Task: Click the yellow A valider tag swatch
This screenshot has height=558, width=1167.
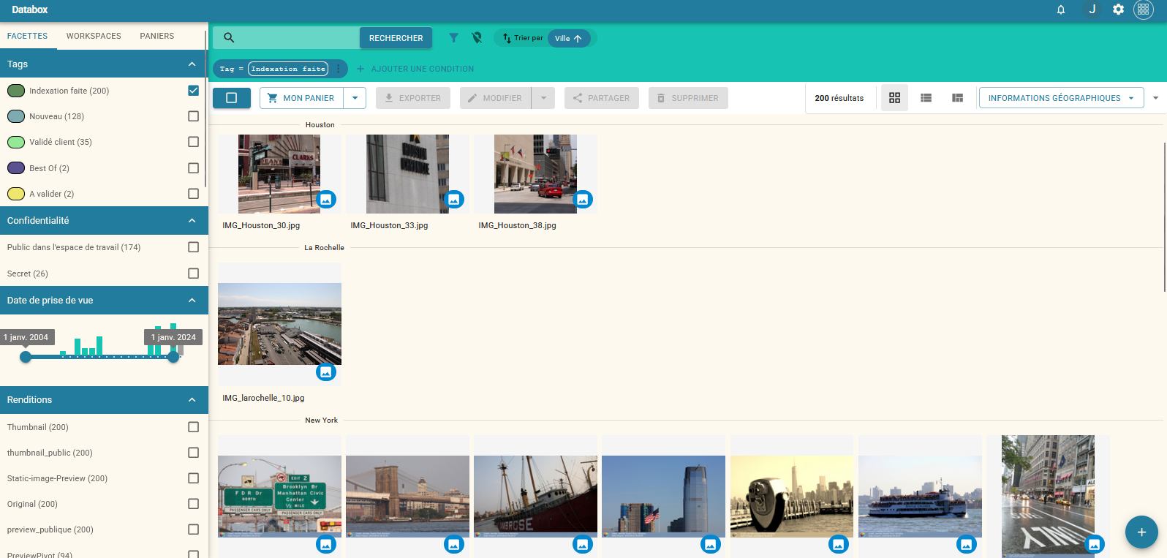Action: pyautogui.click(x=16, y=194)
